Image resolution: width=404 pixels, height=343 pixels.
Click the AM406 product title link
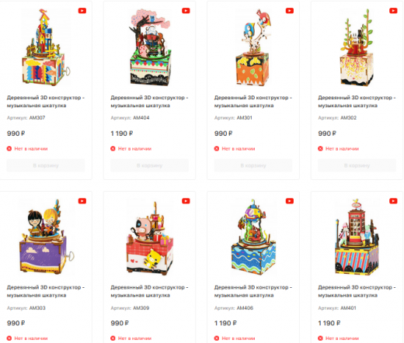tap(252, 291)
